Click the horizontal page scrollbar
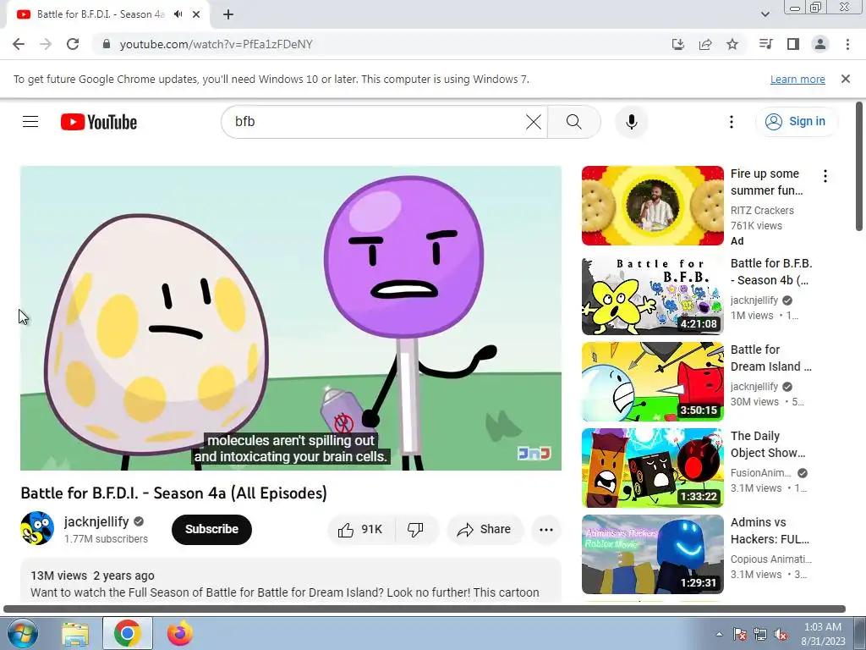 425,609
